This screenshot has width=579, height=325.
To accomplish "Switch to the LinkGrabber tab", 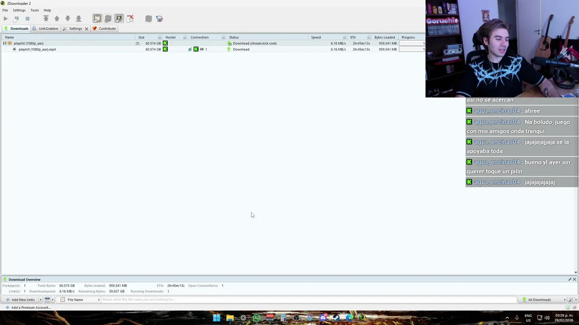I will (45, 28).
